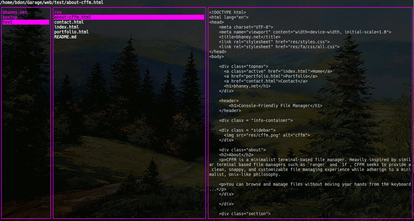Open the res folder in middle pane

point(58,13)
